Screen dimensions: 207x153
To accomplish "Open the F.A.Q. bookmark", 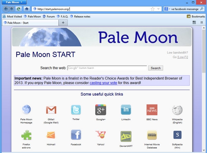I will [x=63, y=17].
